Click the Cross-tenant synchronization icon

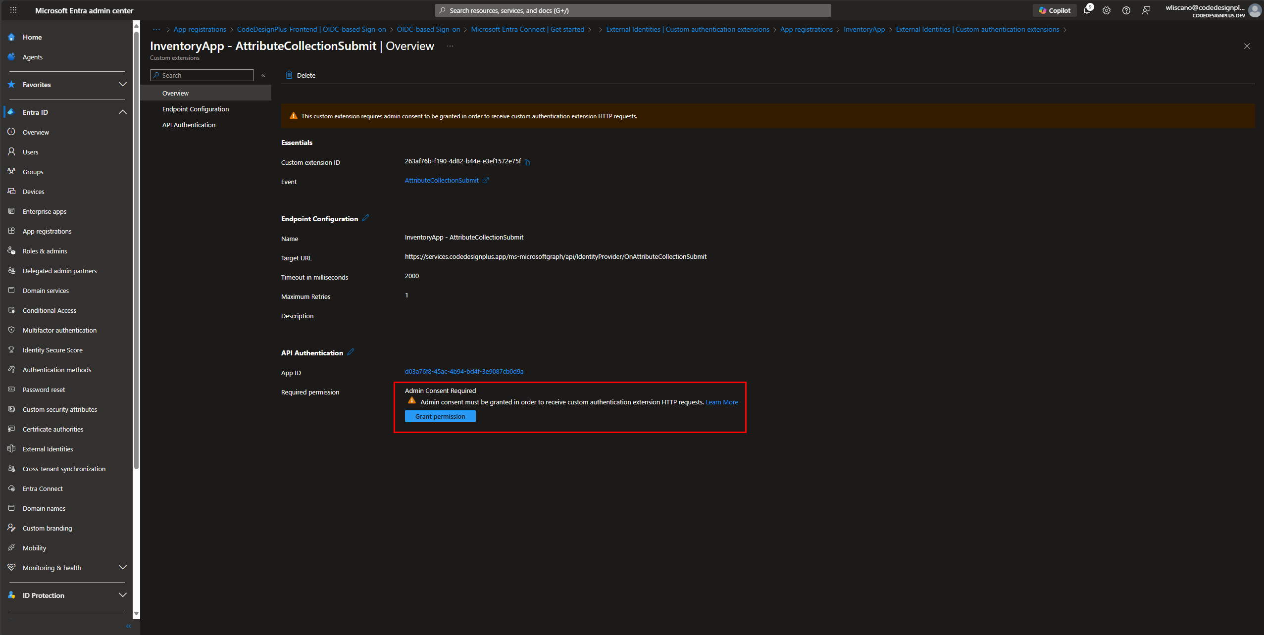(11, 468)
